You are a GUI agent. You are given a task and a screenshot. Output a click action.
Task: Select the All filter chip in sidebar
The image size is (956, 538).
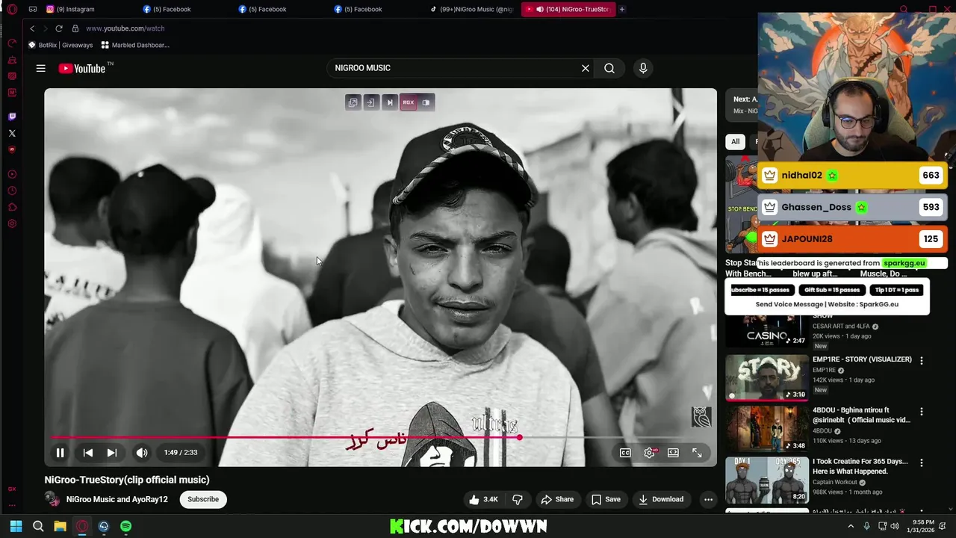click(x=735, y=141)
